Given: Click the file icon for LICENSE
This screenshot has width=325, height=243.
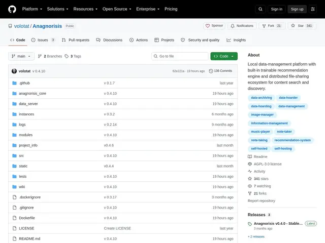Looking at the screenshot, I should [x=14, y=228].
